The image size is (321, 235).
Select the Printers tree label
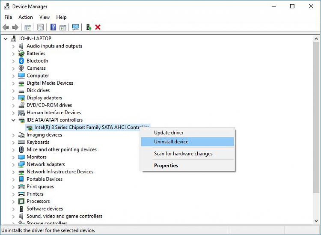[35, 194]
